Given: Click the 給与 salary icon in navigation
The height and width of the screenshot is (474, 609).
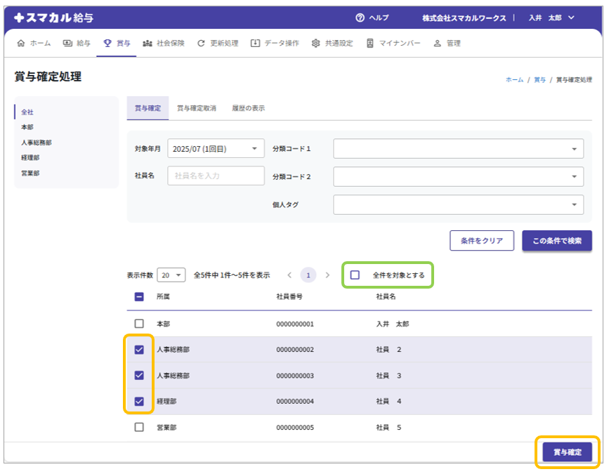Looking at the screenshot, I should click(67, 44).
